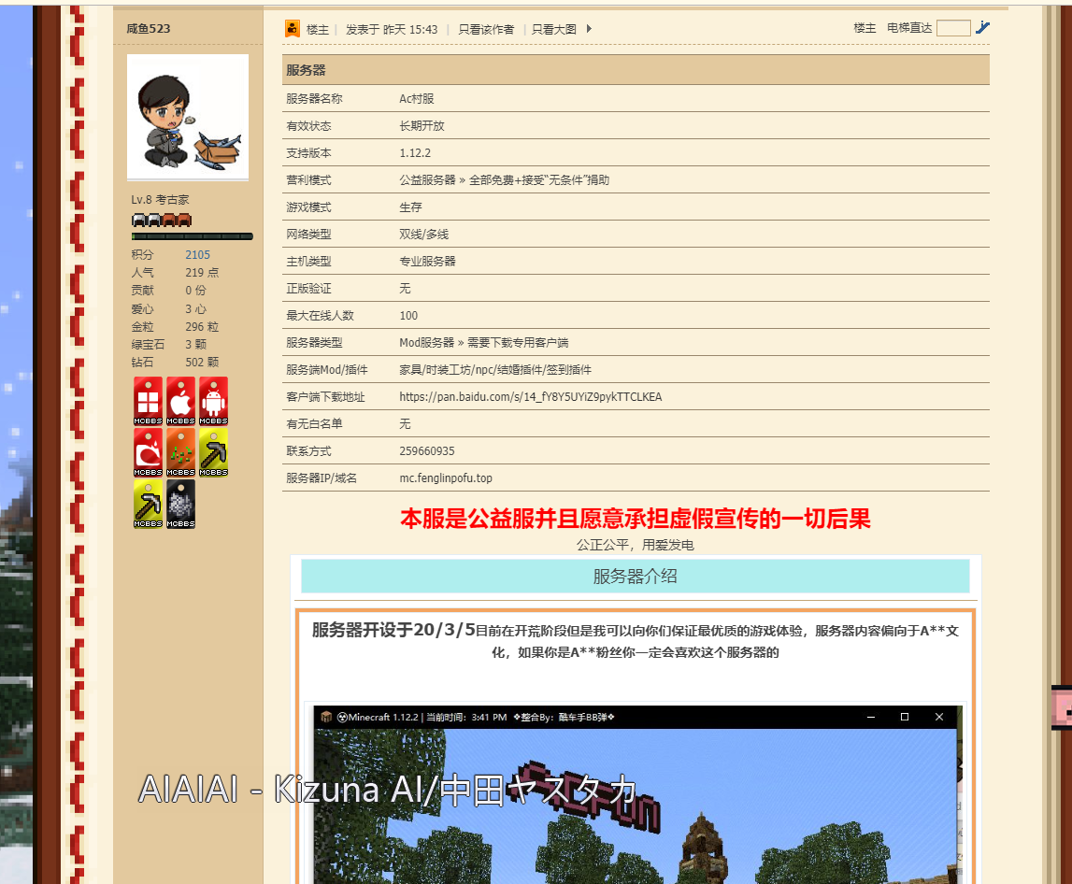Open the 咸鱼523 avatar image
Viewport: 1072px width, 884px height.
[188, 117]
